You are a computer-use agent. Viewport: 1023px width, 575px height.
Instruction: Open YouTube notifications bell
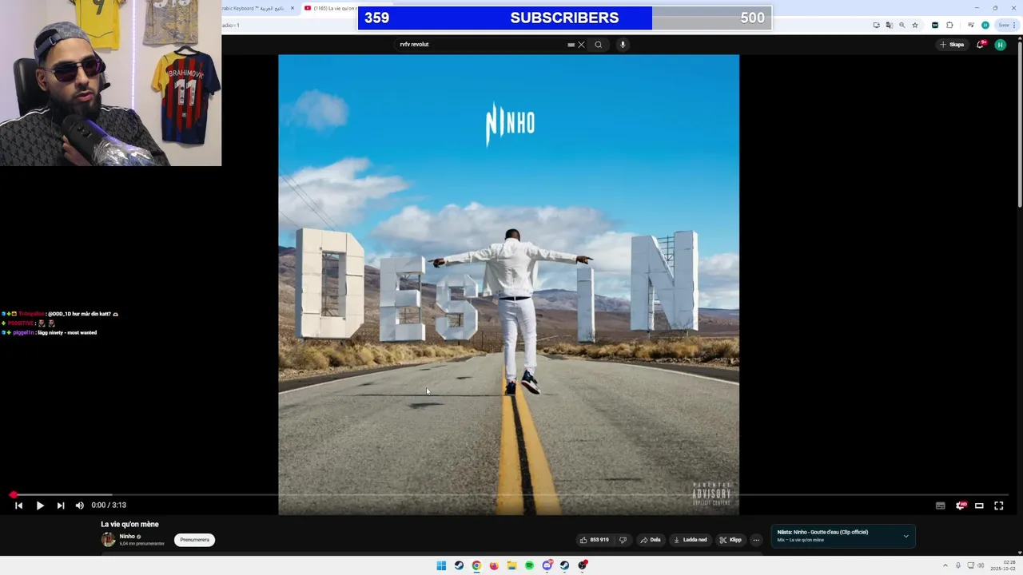[x=980, y=45]
